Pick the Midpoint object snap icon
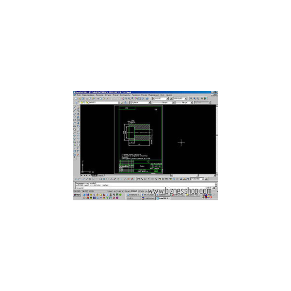 (x=87, y=179)
